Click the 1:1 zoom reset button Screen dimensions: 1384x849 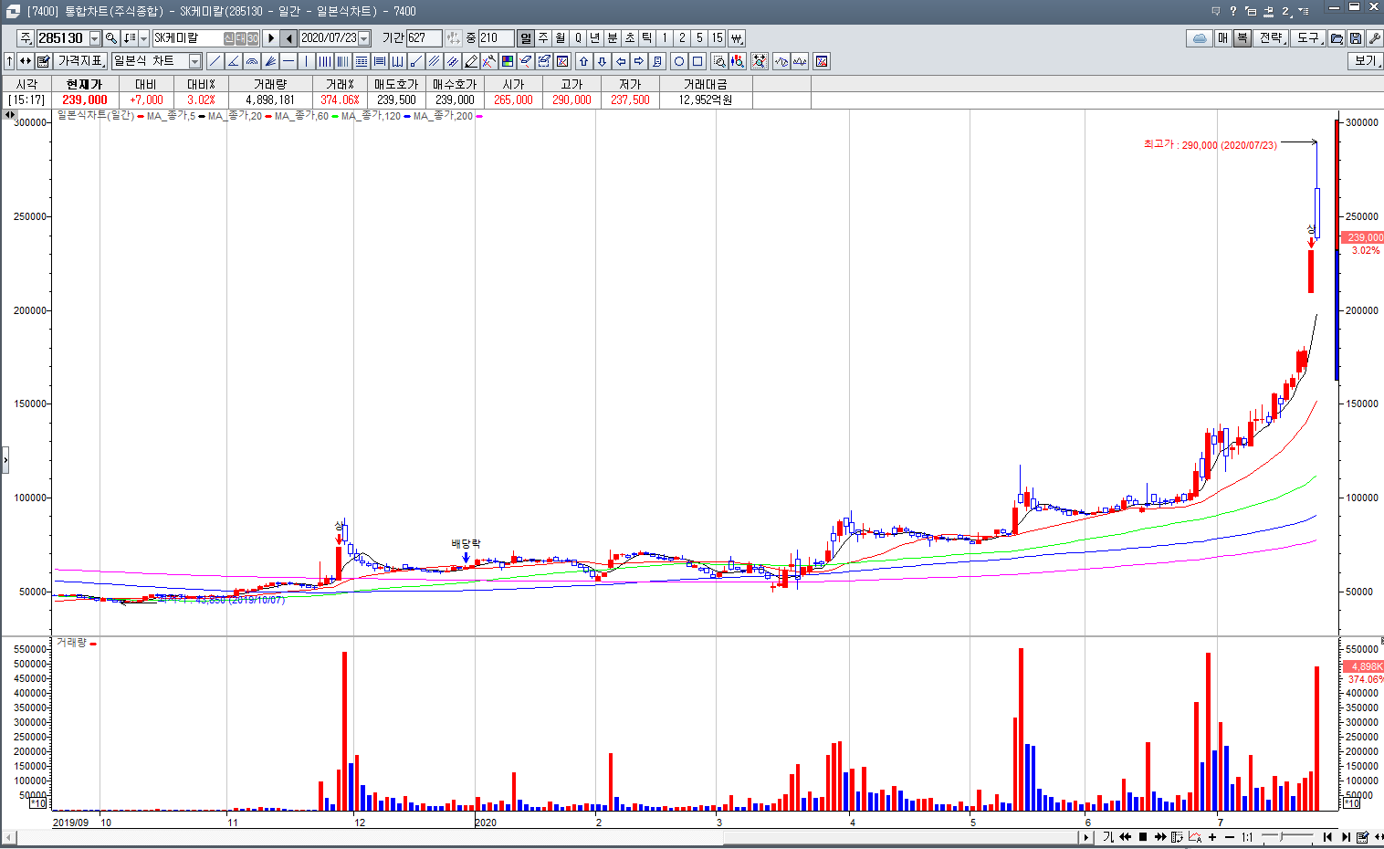[1247, 837]
